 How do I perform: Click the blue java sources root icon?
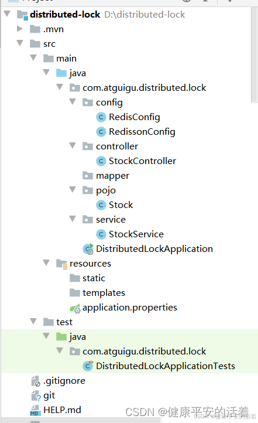(x=61, y=73)
